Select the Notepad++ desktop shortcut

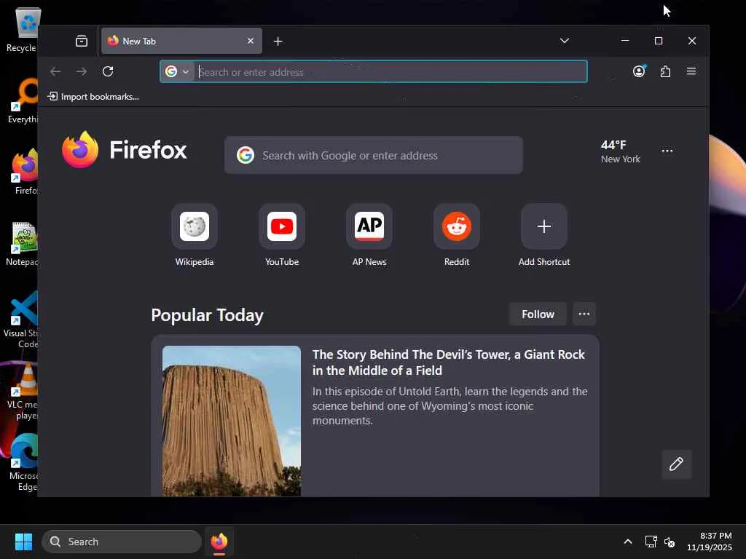click(22, 243)
